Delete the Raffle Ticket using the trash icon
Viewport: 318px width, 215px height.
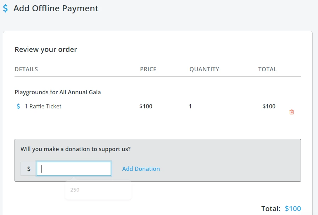click(x=291, y=112)
